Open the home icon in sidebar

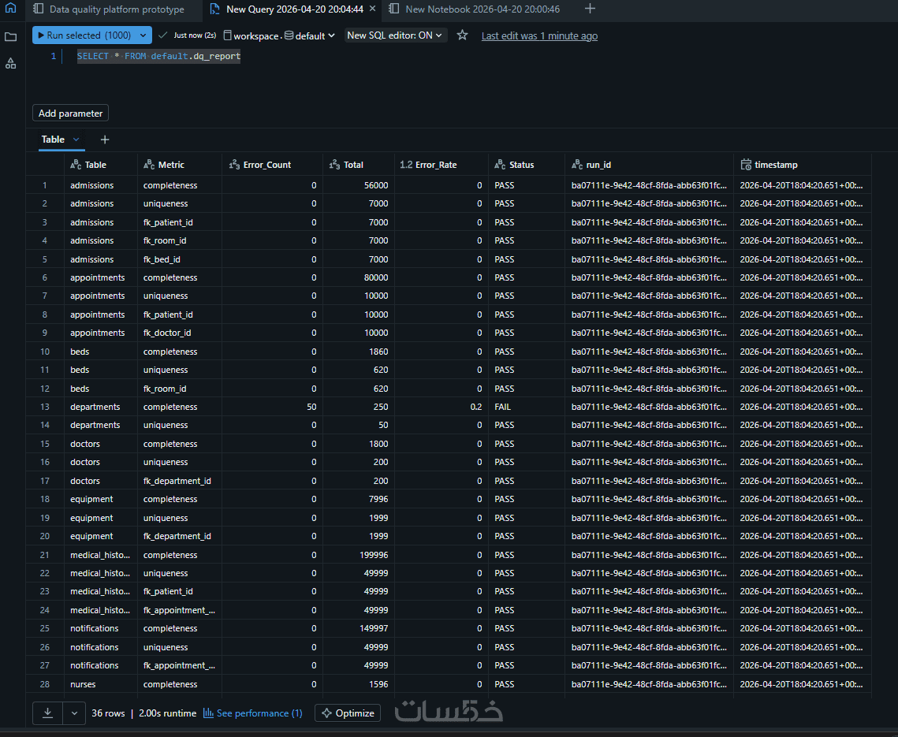click(x=10, y=8)
